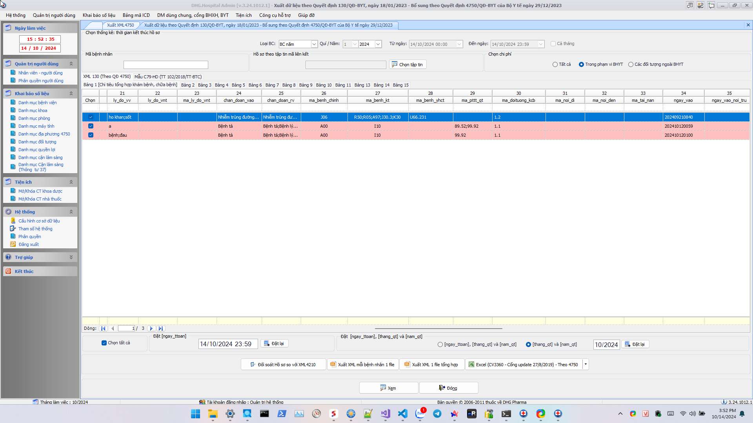Screen dimensions: 753x423
Task: Click the 'Xem' button
Action: click(388, 388)
